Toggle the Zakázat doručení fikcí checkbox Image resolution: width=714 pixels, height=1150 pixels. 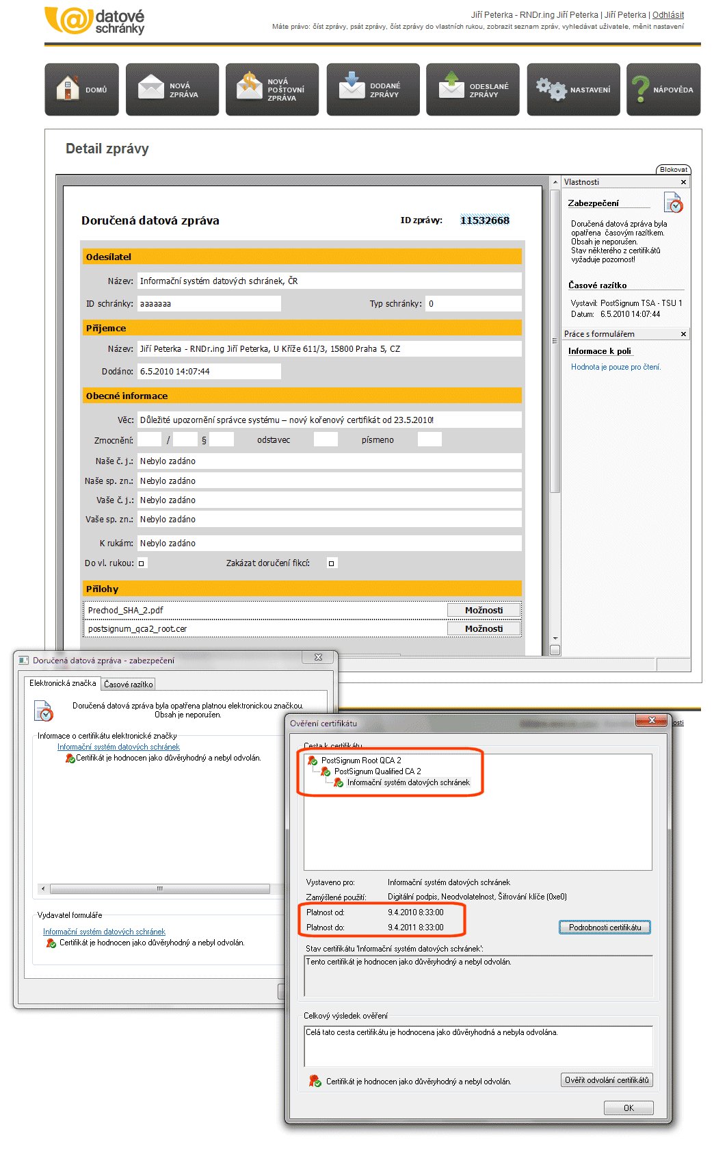tap(332, 563)
